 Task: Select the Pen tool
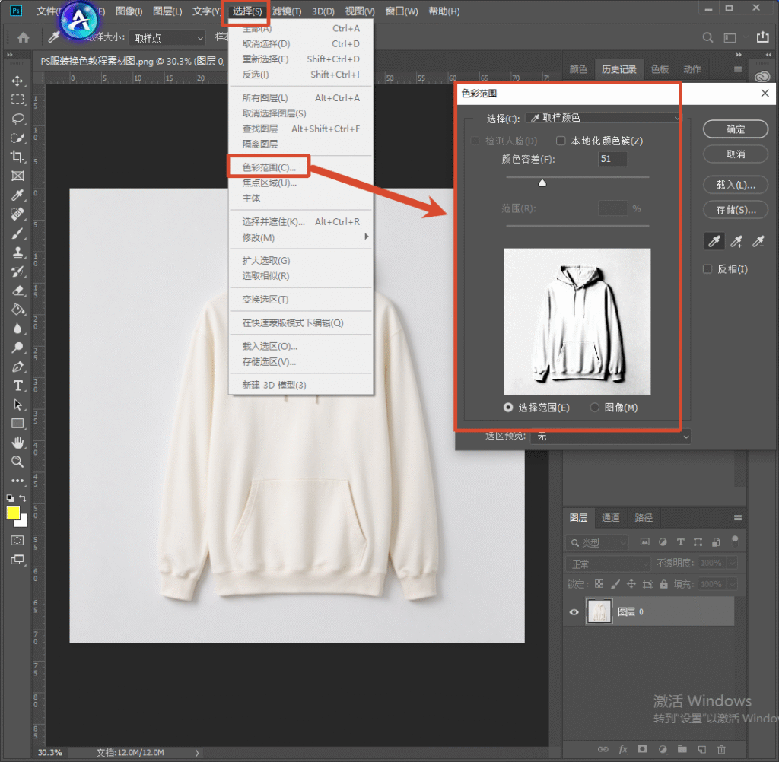(x=17, y=367)
